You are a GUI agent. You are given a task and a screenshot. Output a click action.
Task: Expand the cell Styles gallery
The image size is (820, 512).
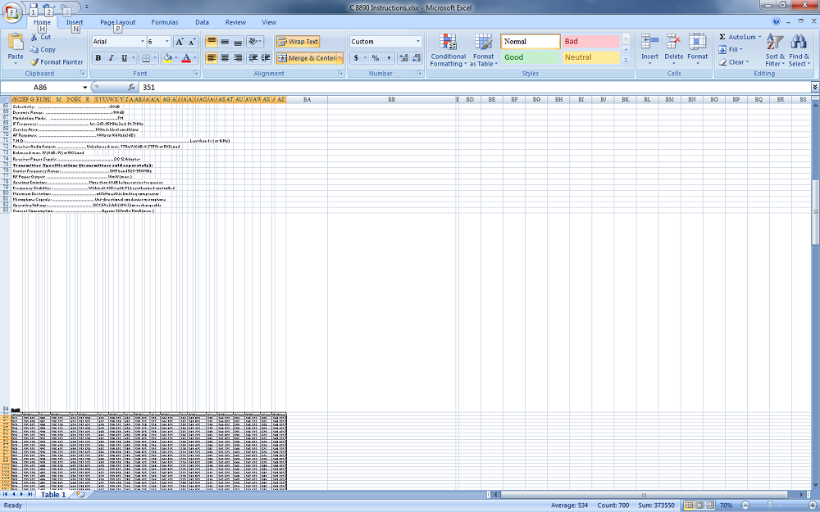click(626, 61)
